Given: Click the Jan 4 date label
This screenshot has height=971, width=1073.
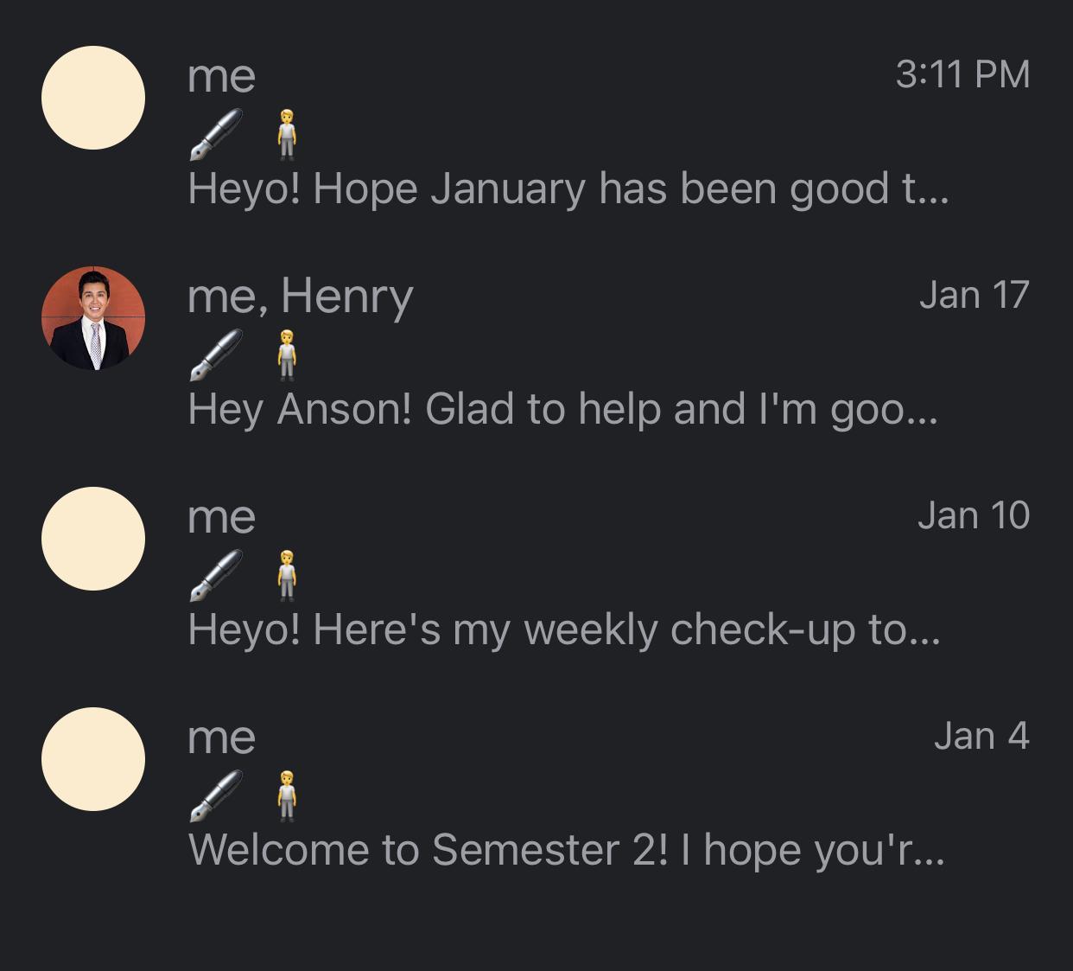Looking at the screenshot, I should tap(981, 736).
